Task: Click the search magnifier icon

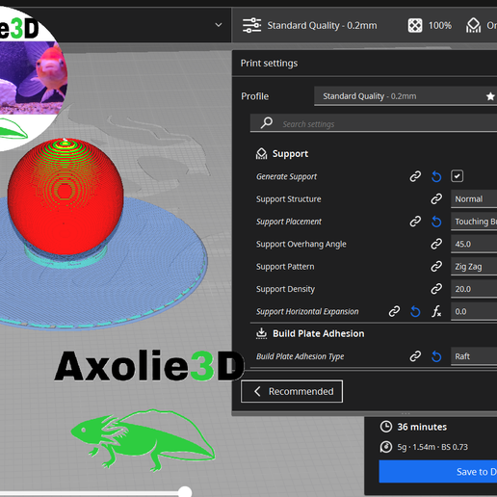Action: pyautogui.click(x=267, y=122)
